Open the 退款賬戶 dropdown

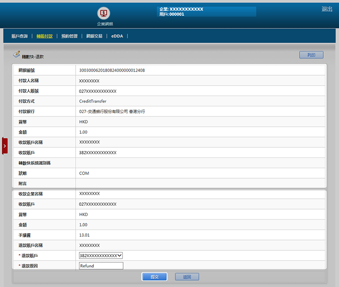tap(101, 255)
